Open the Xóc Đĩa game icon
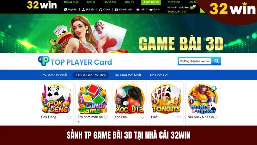Image resolution: width=257 pixels, height=145 pixels. [129, 99]
